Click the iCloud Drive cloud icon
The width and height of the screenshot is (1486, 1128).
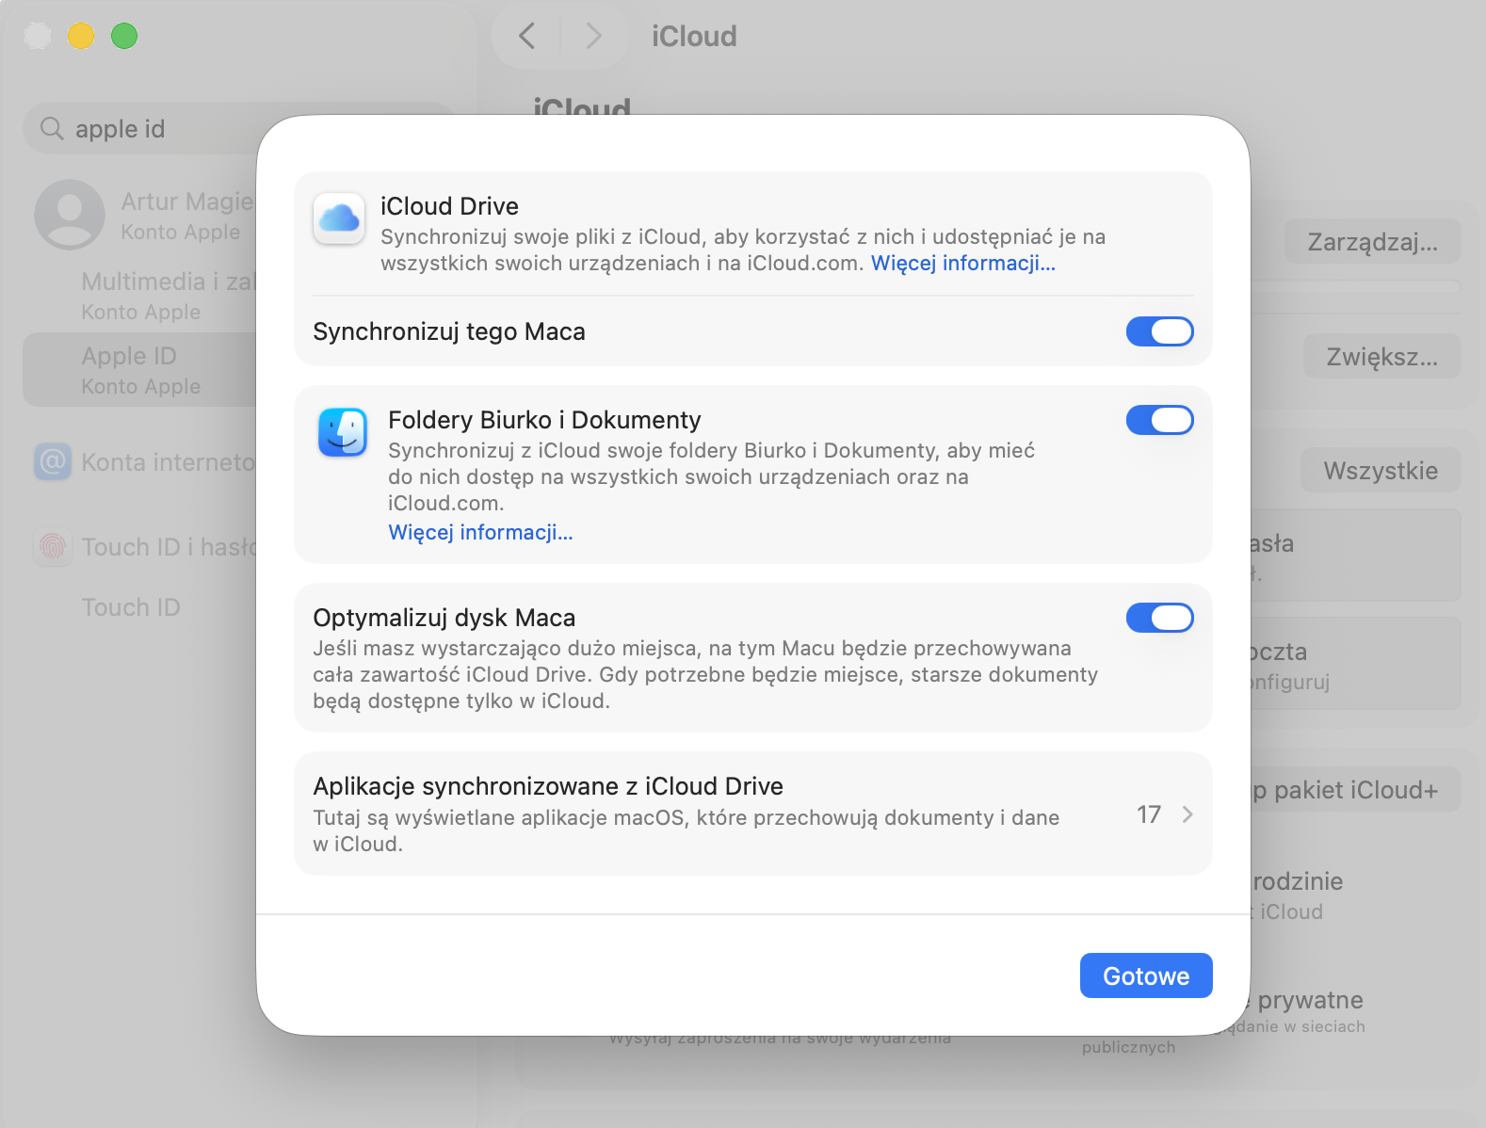pos(339,218)
